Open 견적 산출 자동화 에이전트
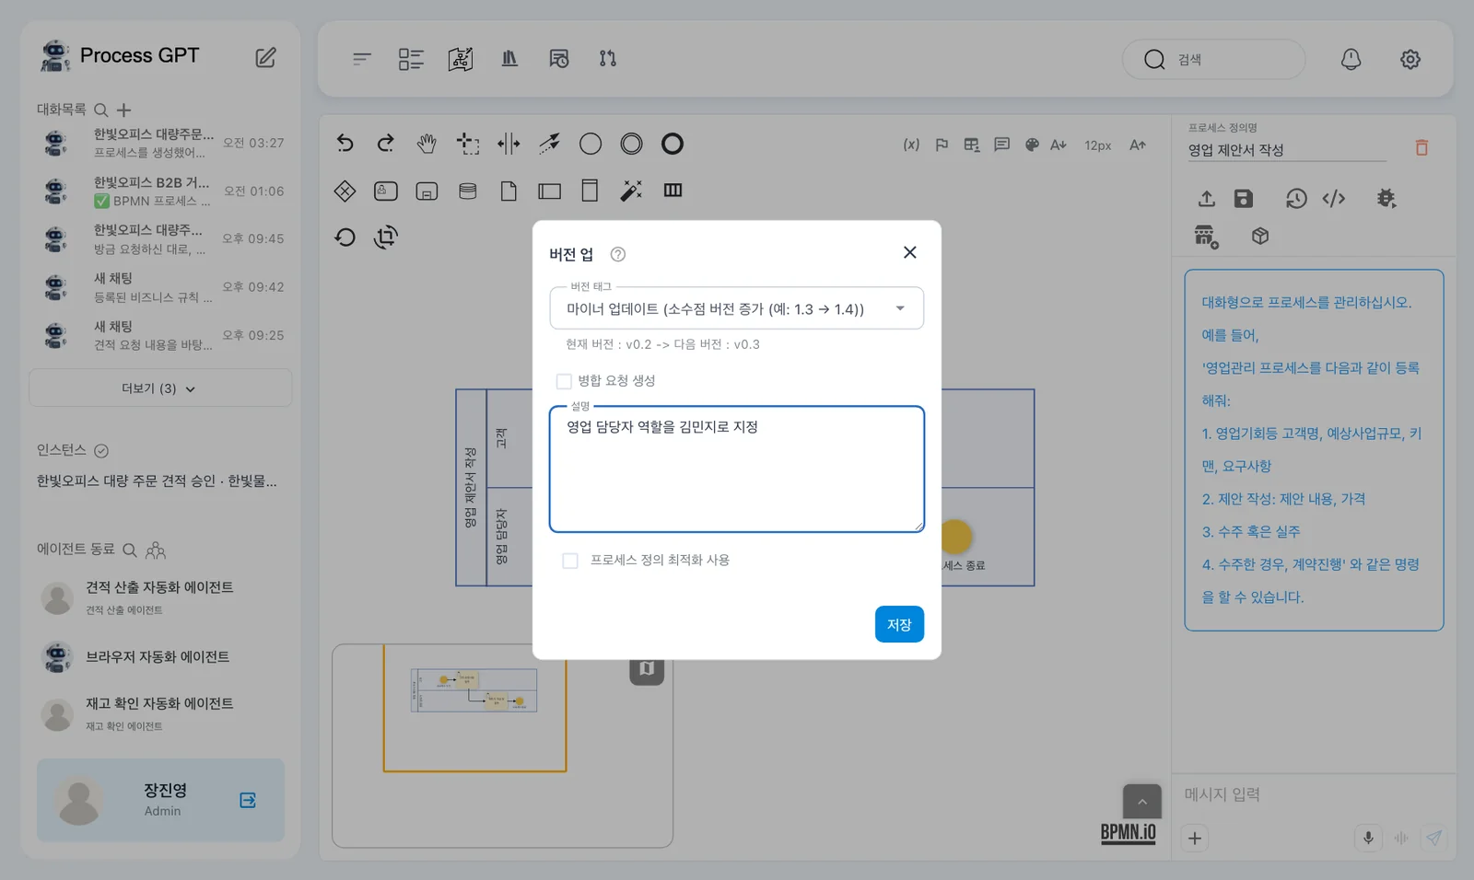This screenshot has height=880, width=1474. (159, 596)
